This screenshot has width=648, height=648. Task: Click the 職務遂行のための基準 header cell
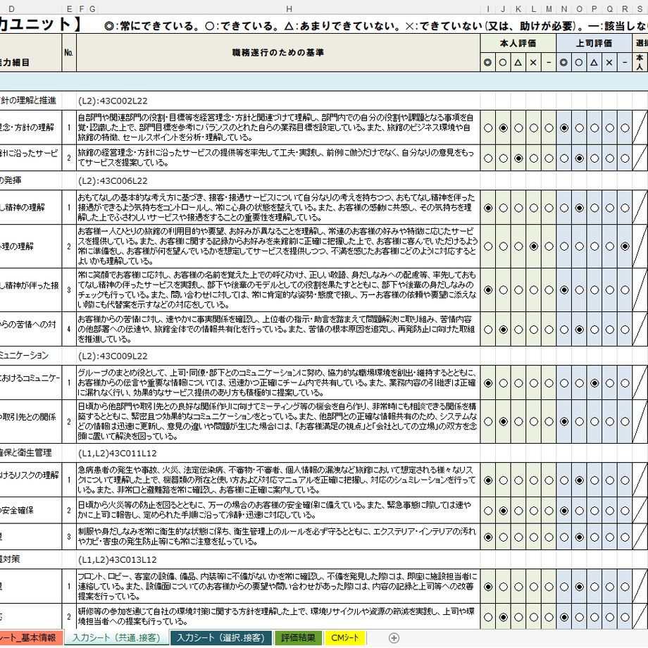[278, 53]
